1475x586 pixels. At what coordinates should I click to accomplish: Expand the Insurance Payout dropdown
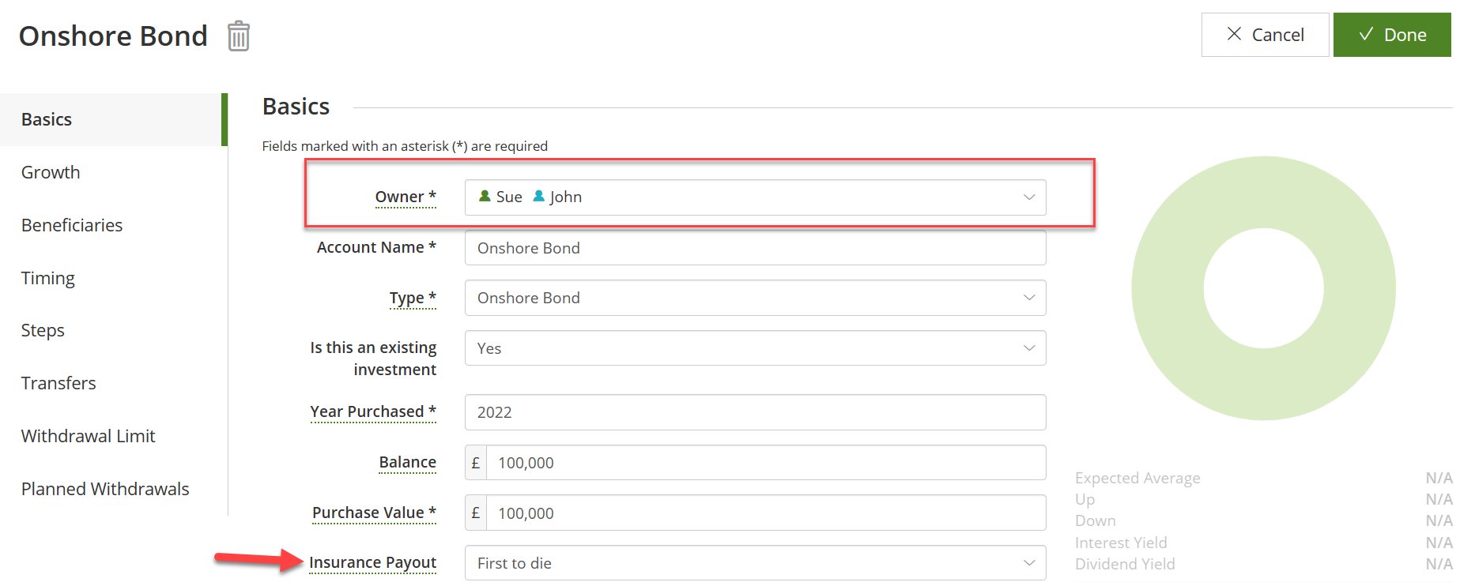[1028, 563]
